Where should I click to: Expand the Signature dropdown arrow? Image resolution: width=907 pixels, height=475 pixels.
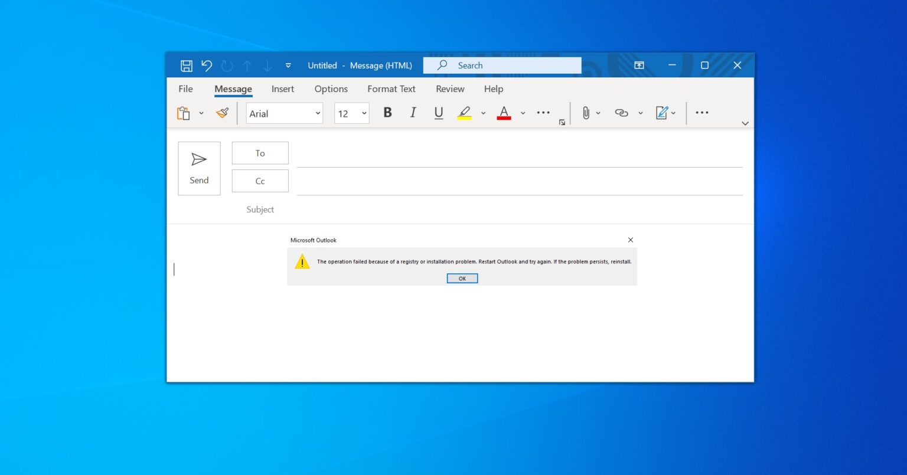click(673, 113)
